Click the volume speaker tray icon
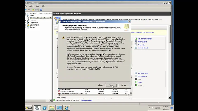 click(x=160, y=108)
